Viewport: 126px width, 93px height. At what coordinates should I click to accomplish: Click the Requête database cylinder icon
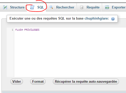[82, 7]
